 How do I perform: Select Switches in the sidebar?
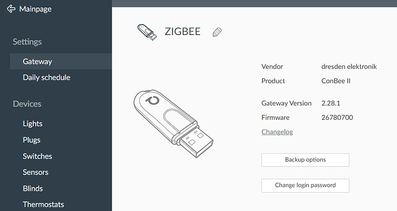[x=37, y=156]
